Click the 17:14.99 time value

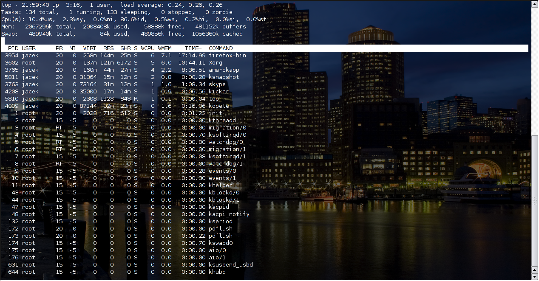(x=192, y=56)
